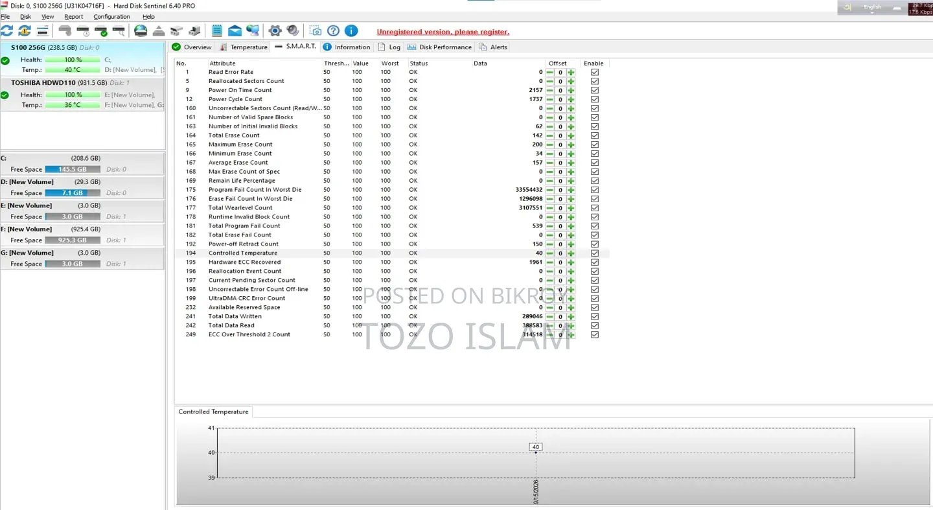Click the blue info circle toolbar icon

[351, 30]
